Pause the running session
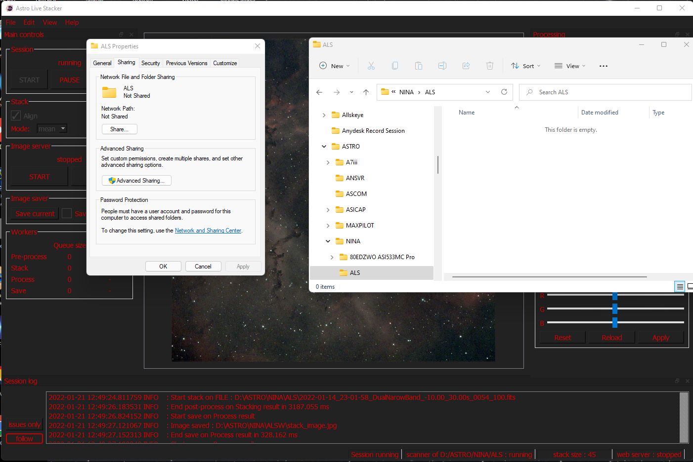693x462 pixels. pos(70,80)
